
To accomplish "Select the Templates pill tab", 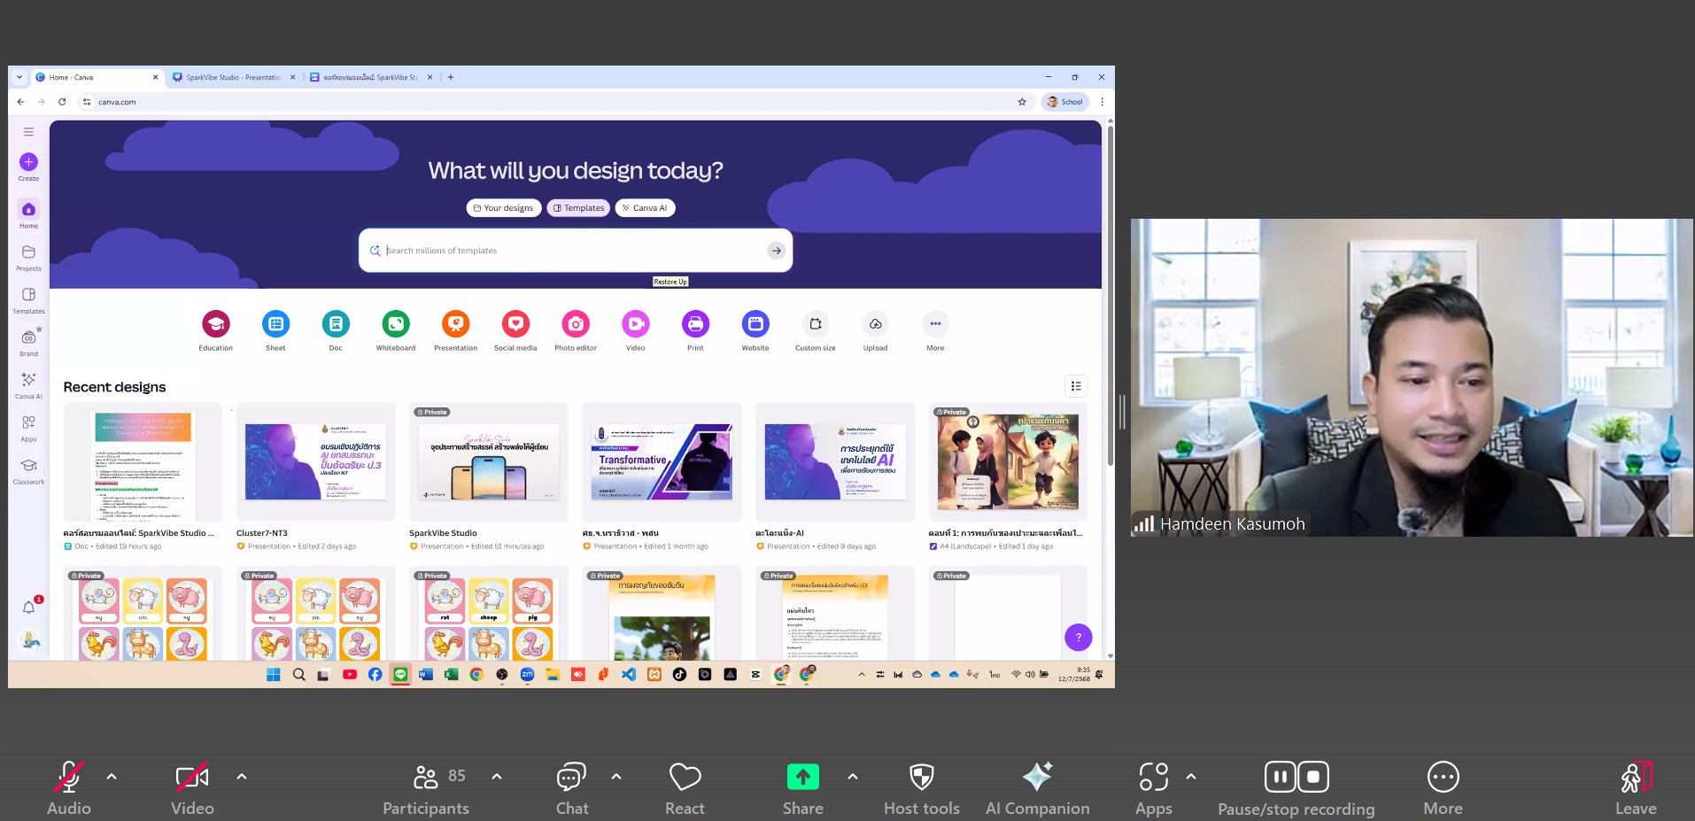I will tap(578, 208).
